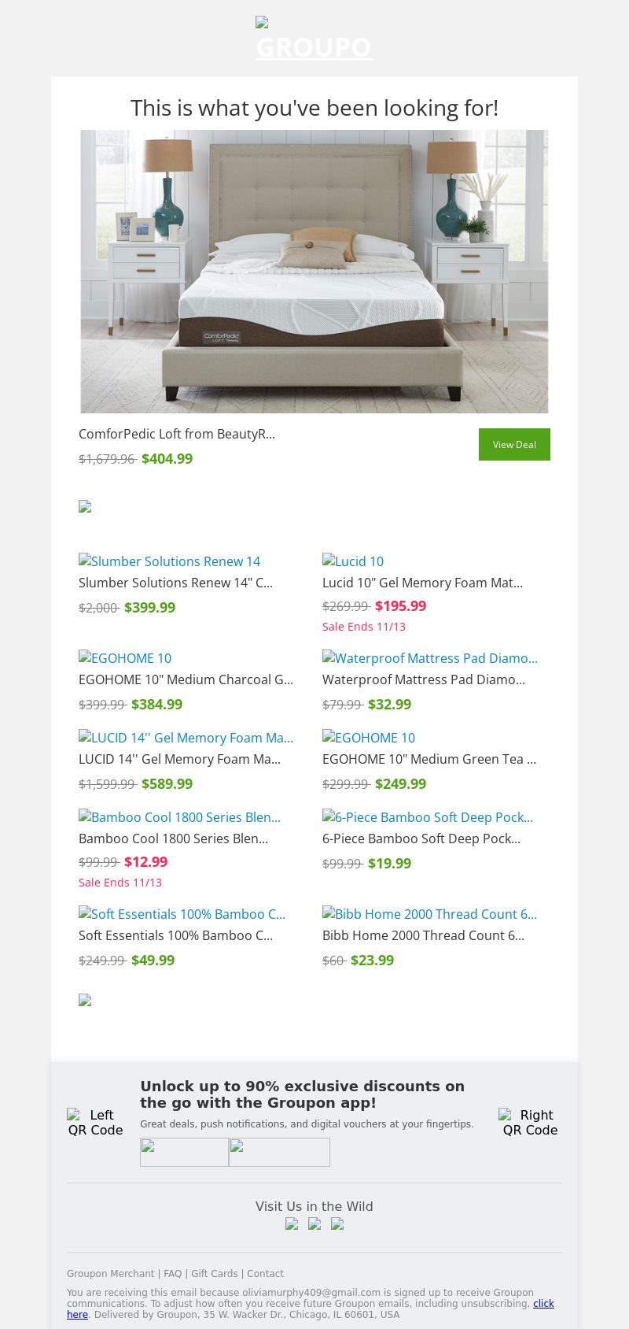
Task: Open the Gift Cards footer link
Action: [x=214, y=1273]
